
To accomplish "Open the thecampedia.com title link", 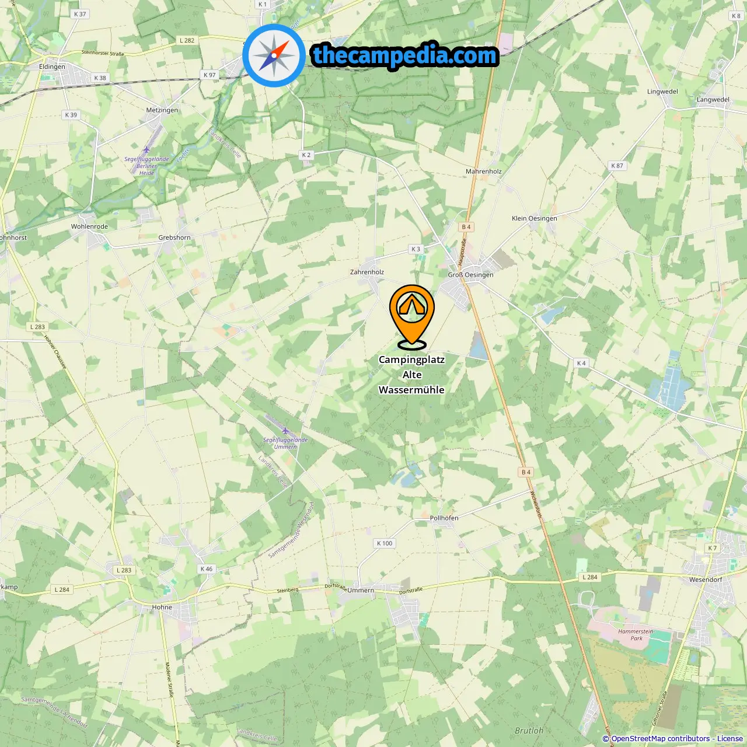I will [405, 55].
